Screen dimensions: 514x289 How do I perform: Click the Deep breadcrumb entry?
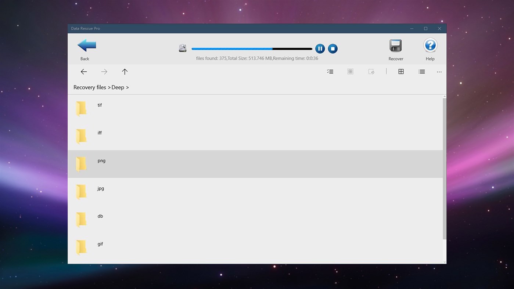point(119,87)
